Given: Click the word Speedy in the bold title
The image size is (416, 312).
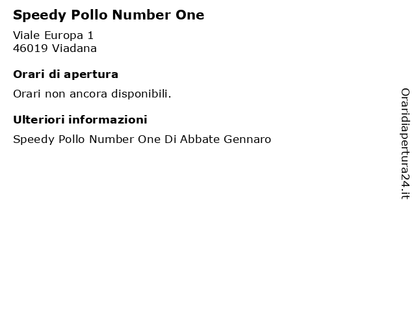Looking at the screenshot, I should 40,16.
